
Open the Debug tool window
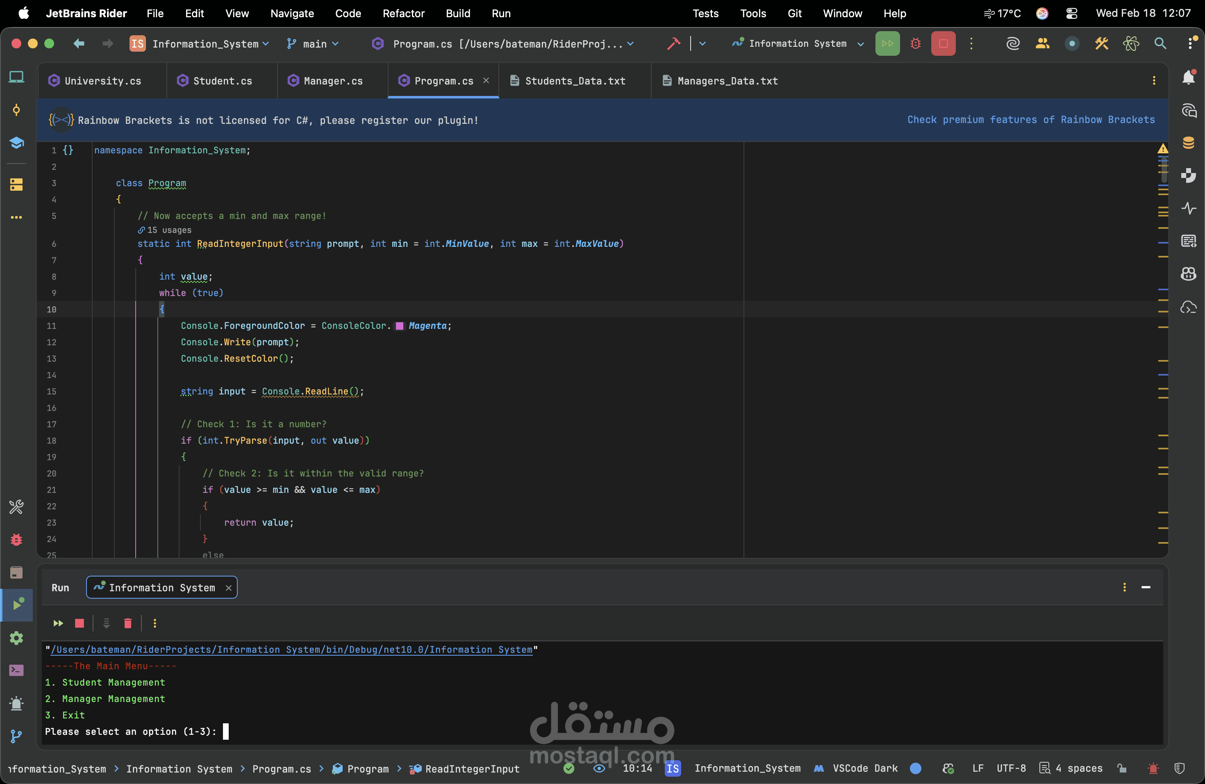coord(16,540)
